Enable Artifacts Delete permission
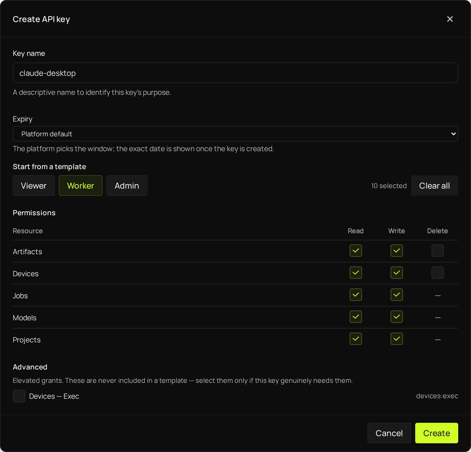The height and width of the screenshot is (452, 471). [x=437, y=251]
